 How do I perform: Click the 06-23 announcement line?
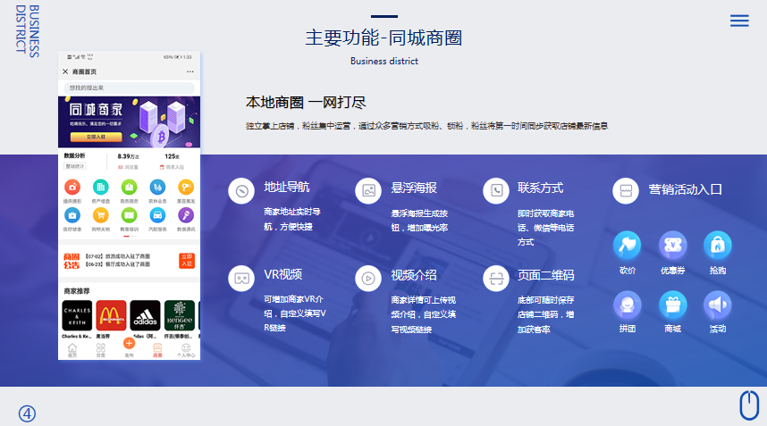[118, 264]
